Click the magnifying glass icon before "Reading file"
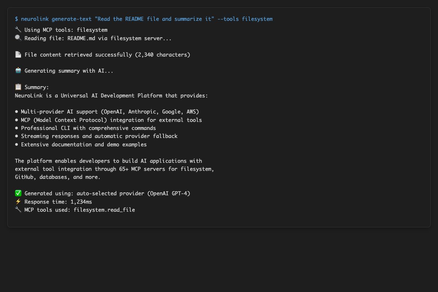438x292 pixels. pyautogui.click(x=18, y=38)
